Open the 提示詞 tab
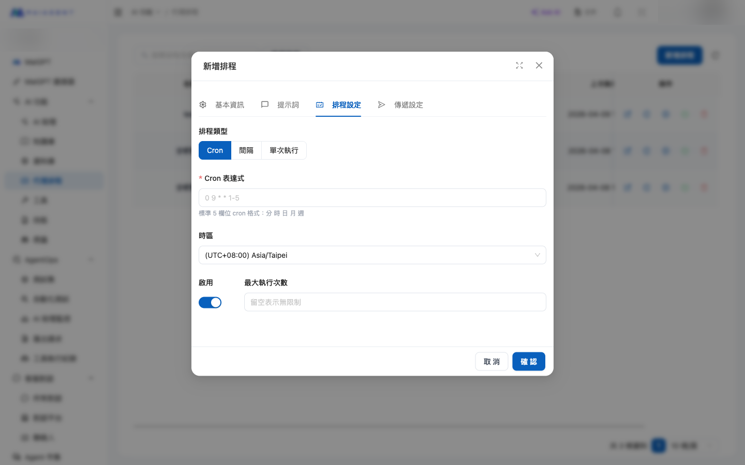This screenshot has height=465, width=745. pos(280,105)
